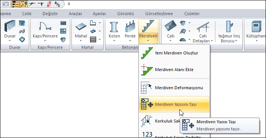The height and width of the screenshot is (138, 266).
Task: Click the A/S text icon
Action: click(x=57, y=4)
